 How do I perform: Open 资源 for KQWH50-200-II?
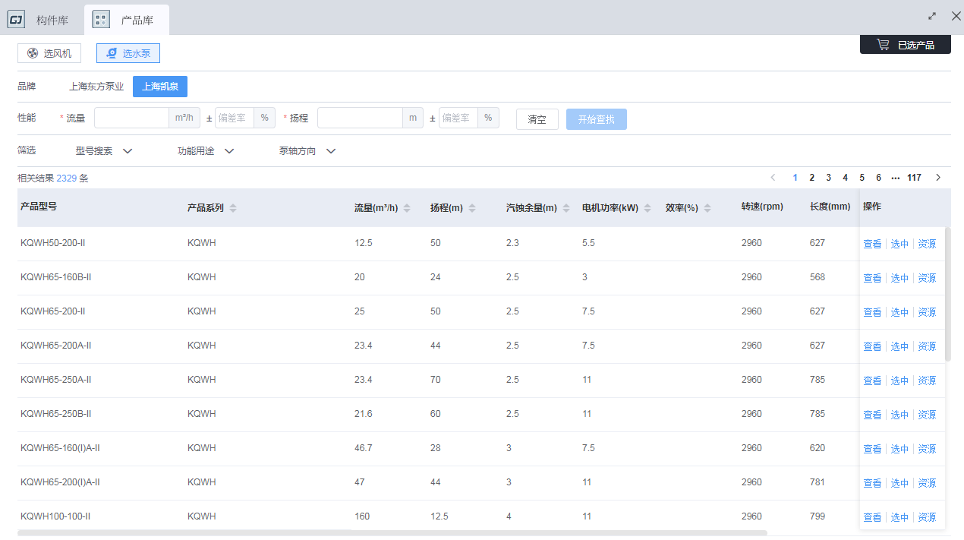click(927, 244)
